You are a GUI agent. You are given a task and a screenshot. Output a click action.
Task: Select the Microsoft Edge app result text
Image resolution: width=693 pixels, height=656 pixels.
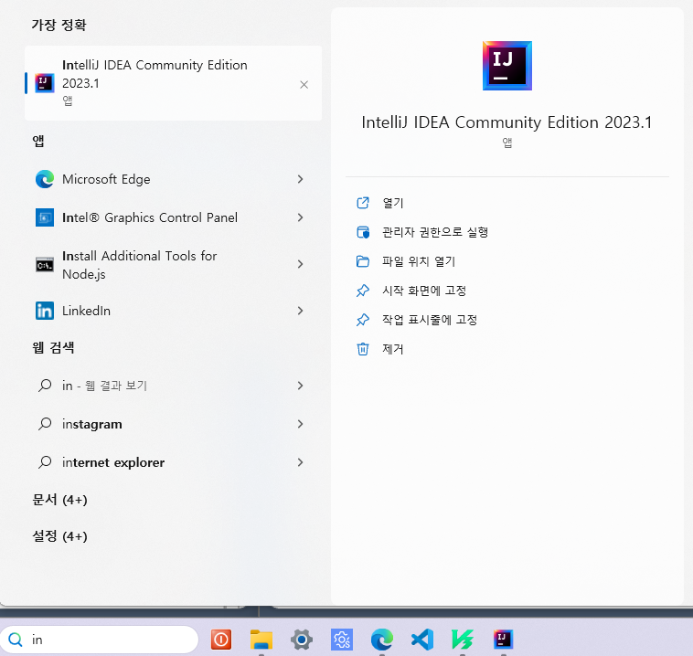[106, 179]
